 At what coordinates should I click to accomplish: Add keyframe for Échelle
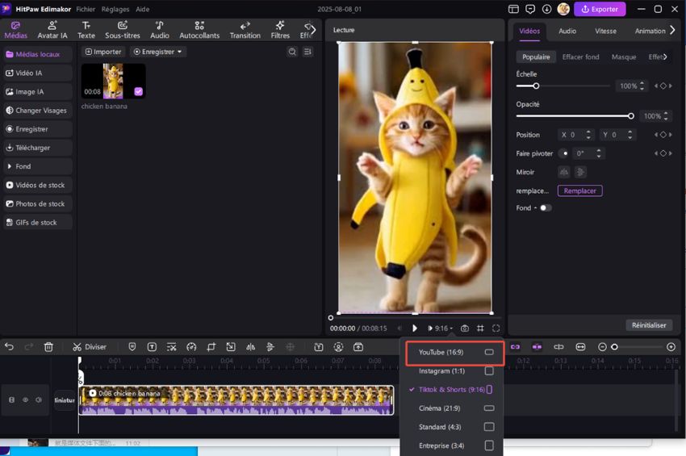click(663, 86)
